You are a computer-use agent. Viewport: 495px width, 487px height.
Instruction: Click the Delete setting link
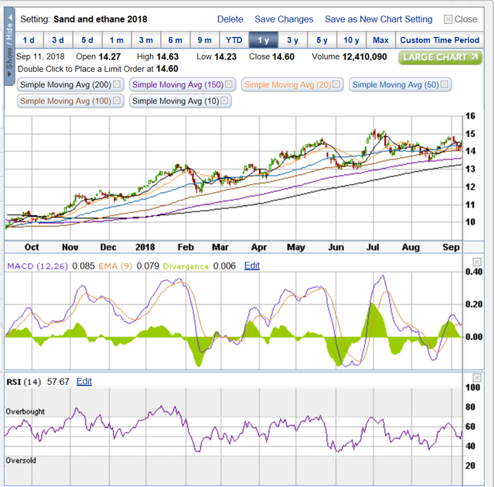(230, 19)
